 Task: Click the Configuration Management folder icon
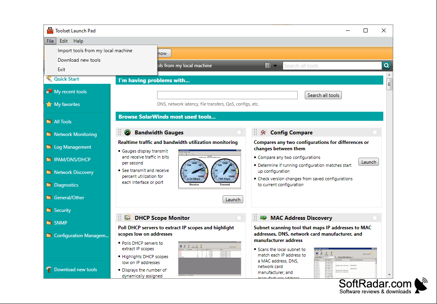click(x=49, y=235)
